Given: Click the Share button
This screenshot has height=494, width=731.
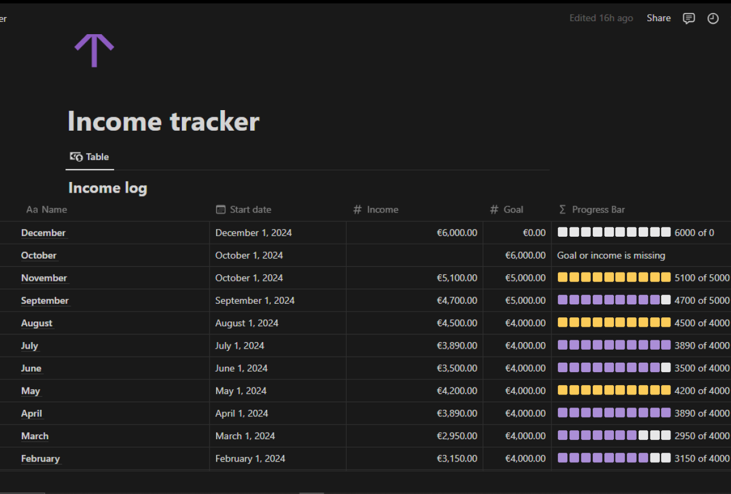Looking at the screenshot, I should pos(659,18).
